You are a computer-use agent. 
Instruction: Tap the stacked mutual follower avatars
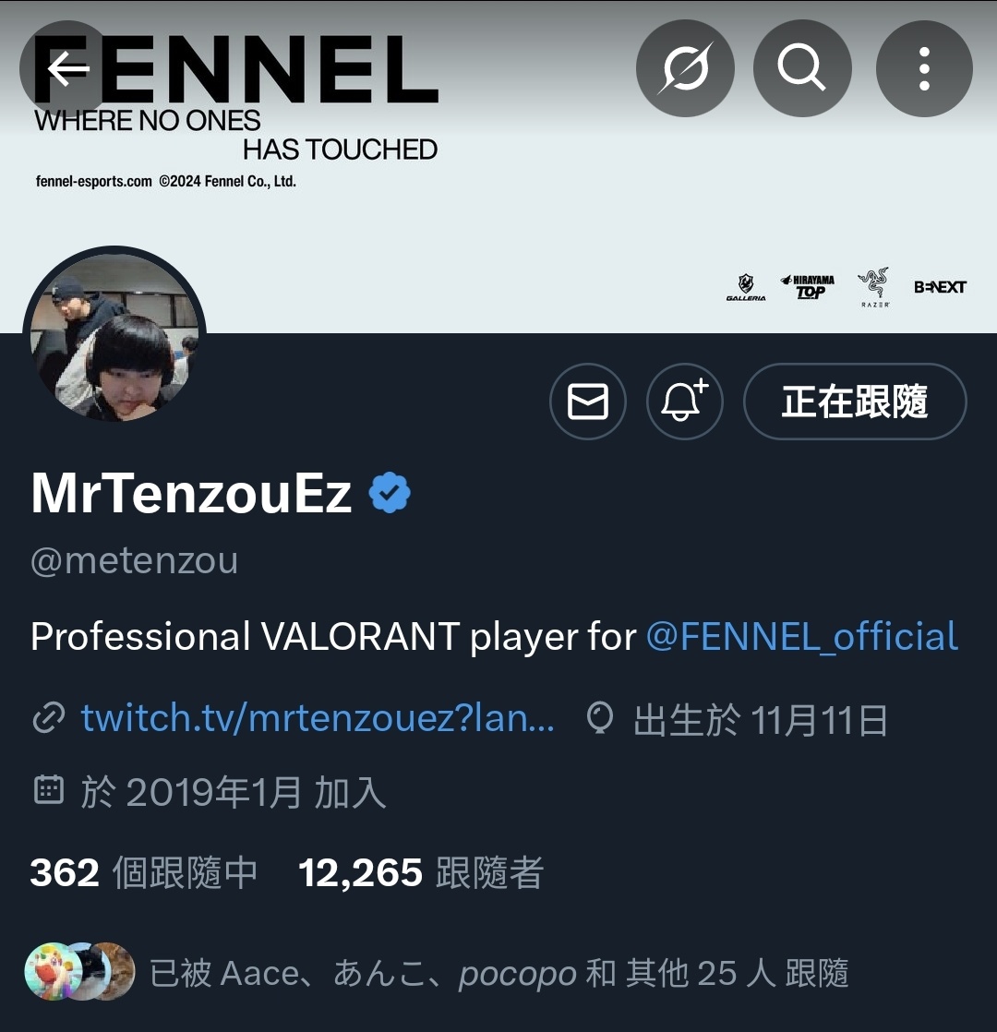click(x=79, y=971)
